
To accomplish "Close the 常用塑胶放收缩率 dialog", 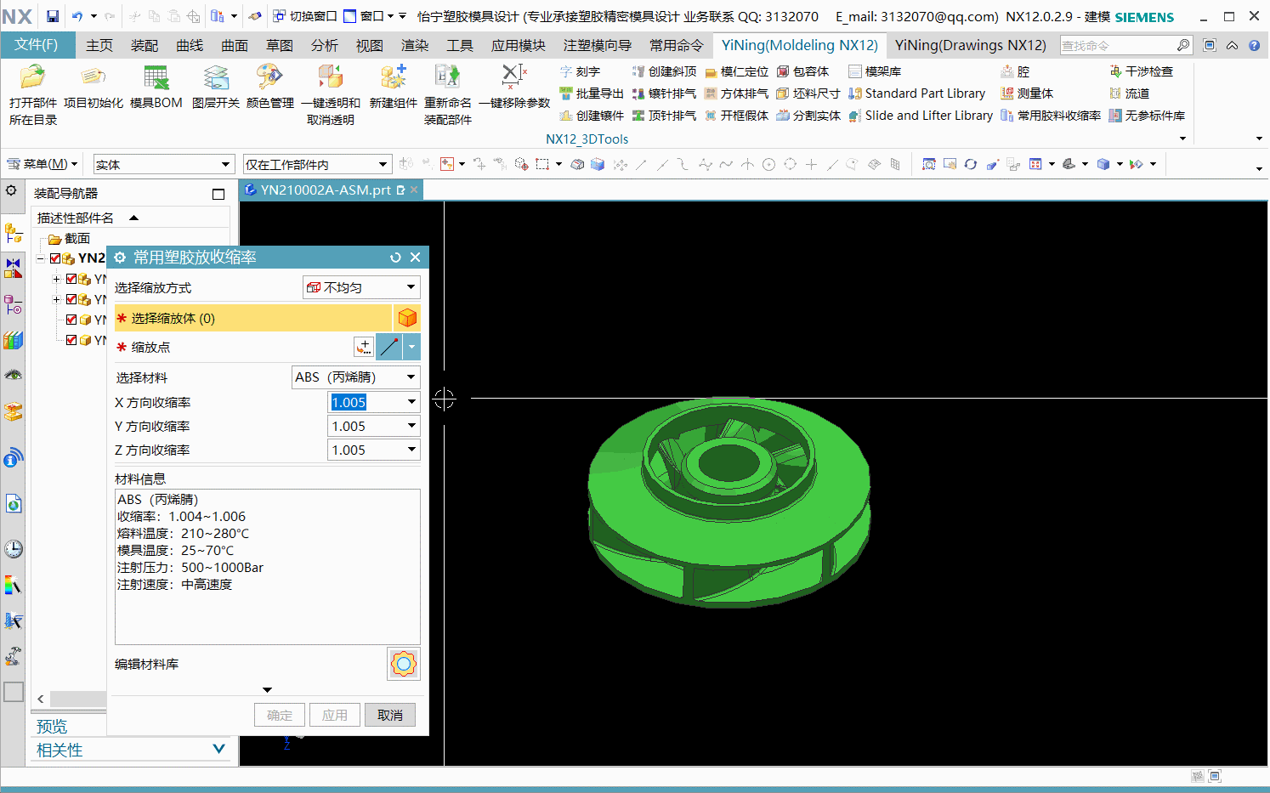I will pos(416,258).
